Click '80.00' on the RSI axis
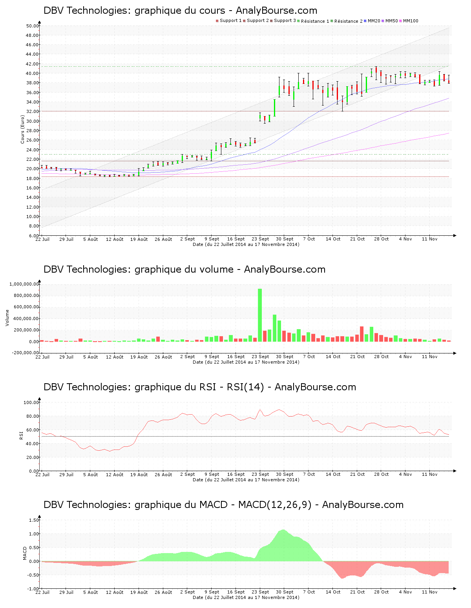This screenshot has height=608, width=471. (x=33, y=416)
